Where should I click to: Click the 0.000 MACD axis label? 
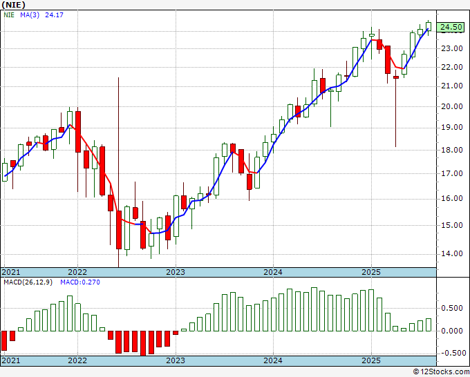(452, 331)
